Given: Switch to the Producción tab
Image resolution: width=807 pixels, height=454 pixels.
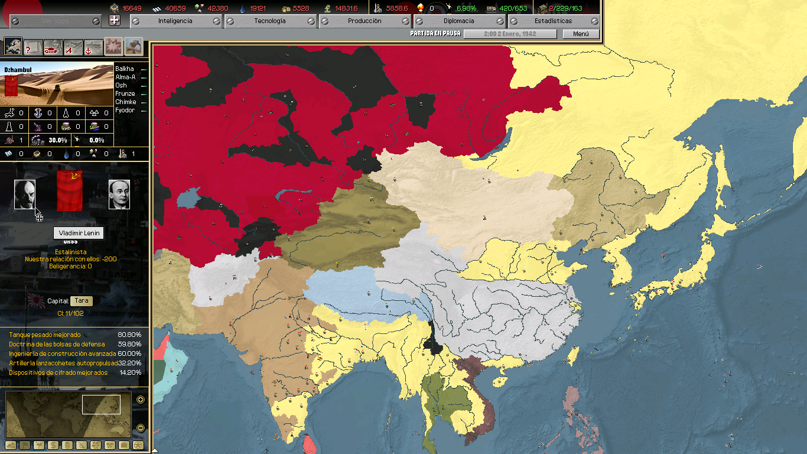Looking at the screenshot, I should [365, 21].
